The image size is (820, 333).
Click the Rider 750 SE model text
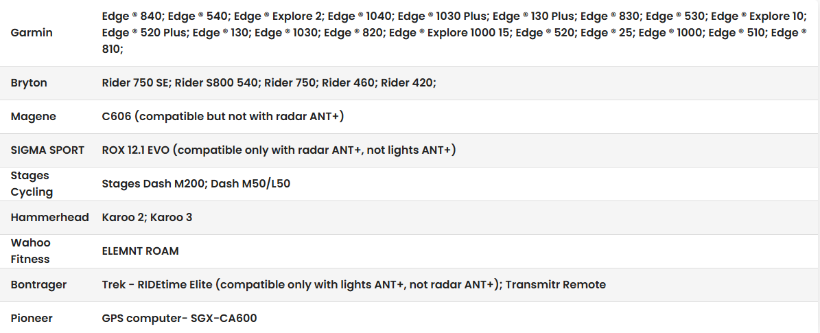tap(134, 82)
